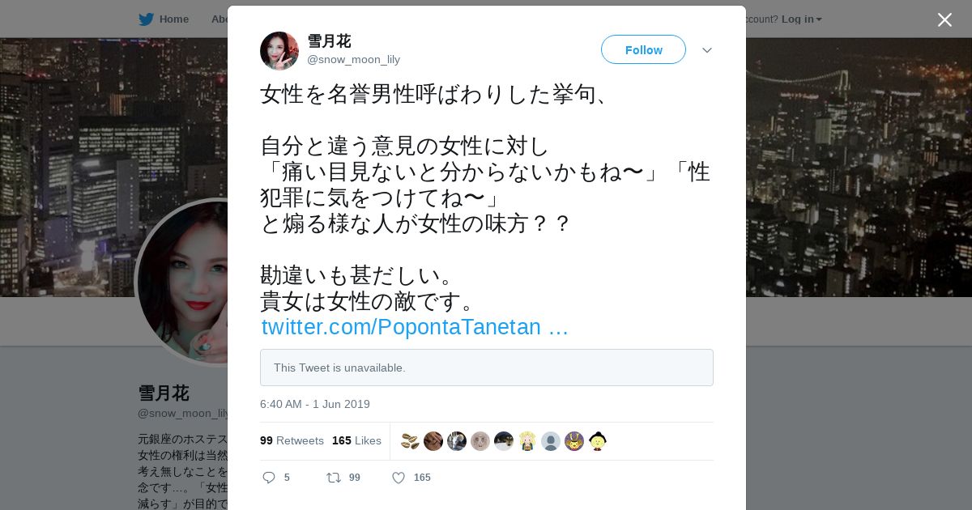View the 165 Likes list

point(356,440)
